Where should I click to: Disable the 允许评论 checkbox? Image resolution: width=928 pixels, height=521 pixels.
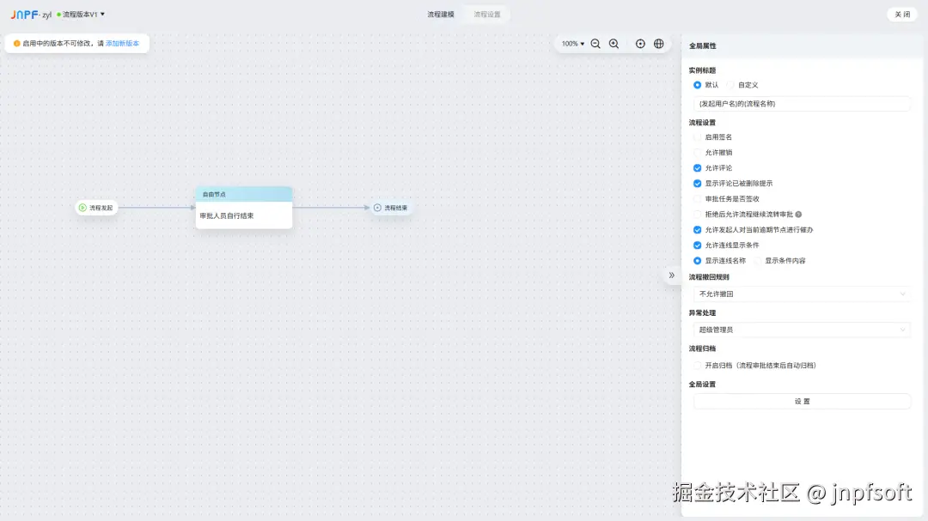(x=697, y=168)
